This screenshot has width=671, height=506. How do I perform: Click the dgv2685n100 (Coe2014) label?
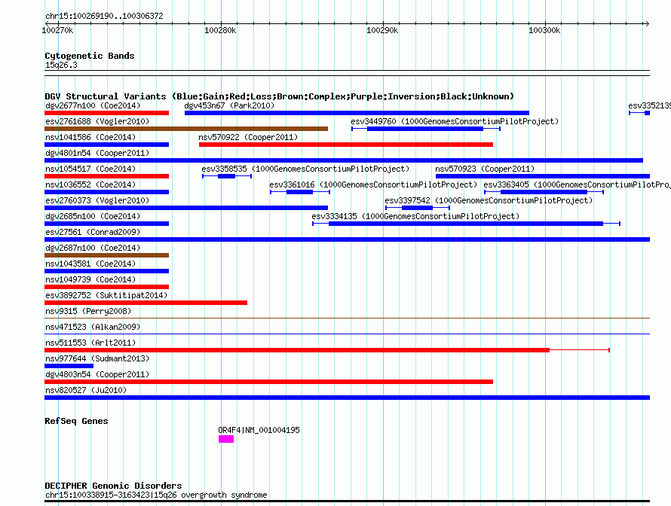(93, 216)
